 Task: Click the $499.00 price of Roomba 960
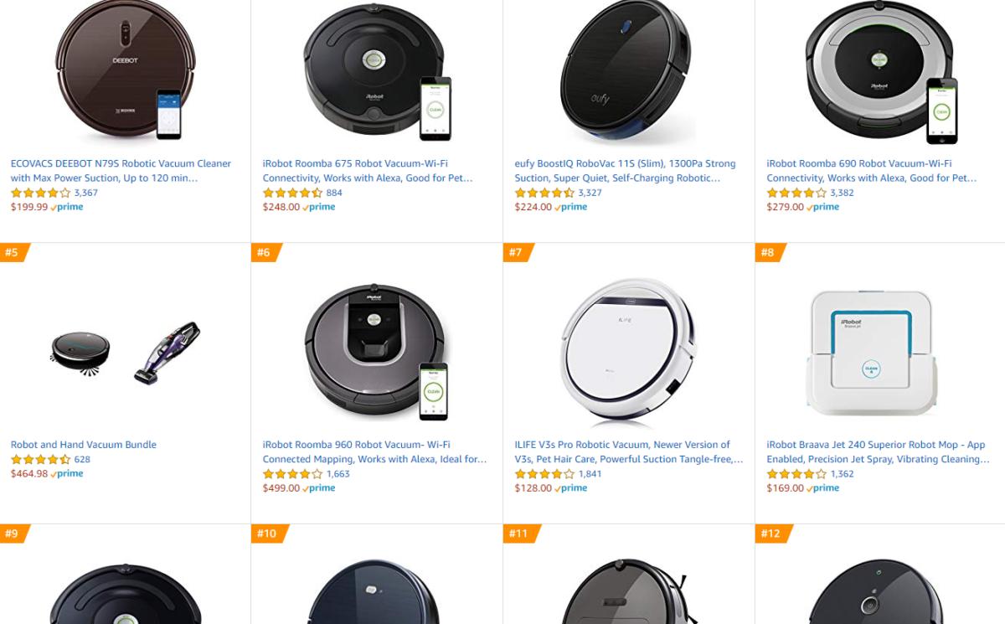[x=281, y=488]
